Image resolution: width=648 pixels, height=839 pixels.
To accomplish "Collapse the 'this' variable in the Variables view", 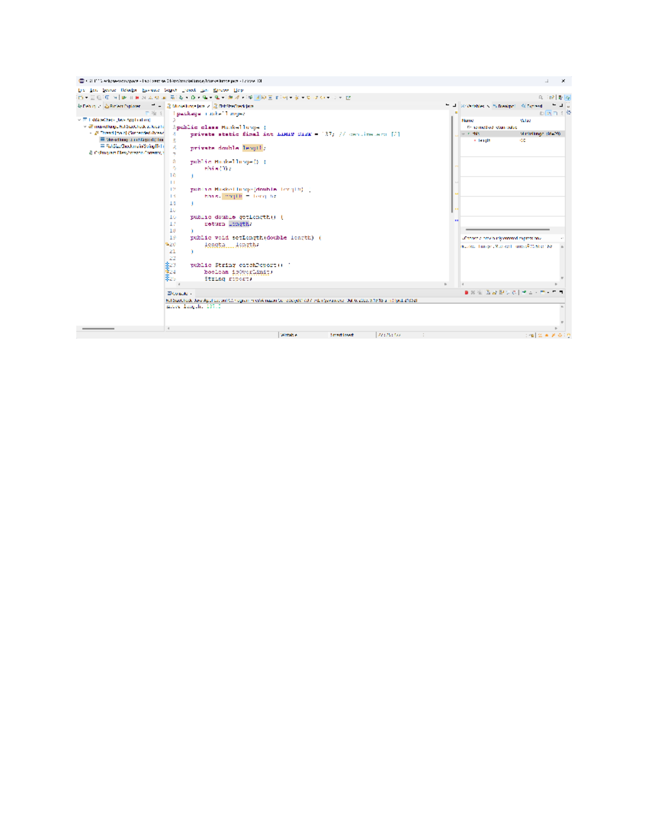I will coord(464,133).
